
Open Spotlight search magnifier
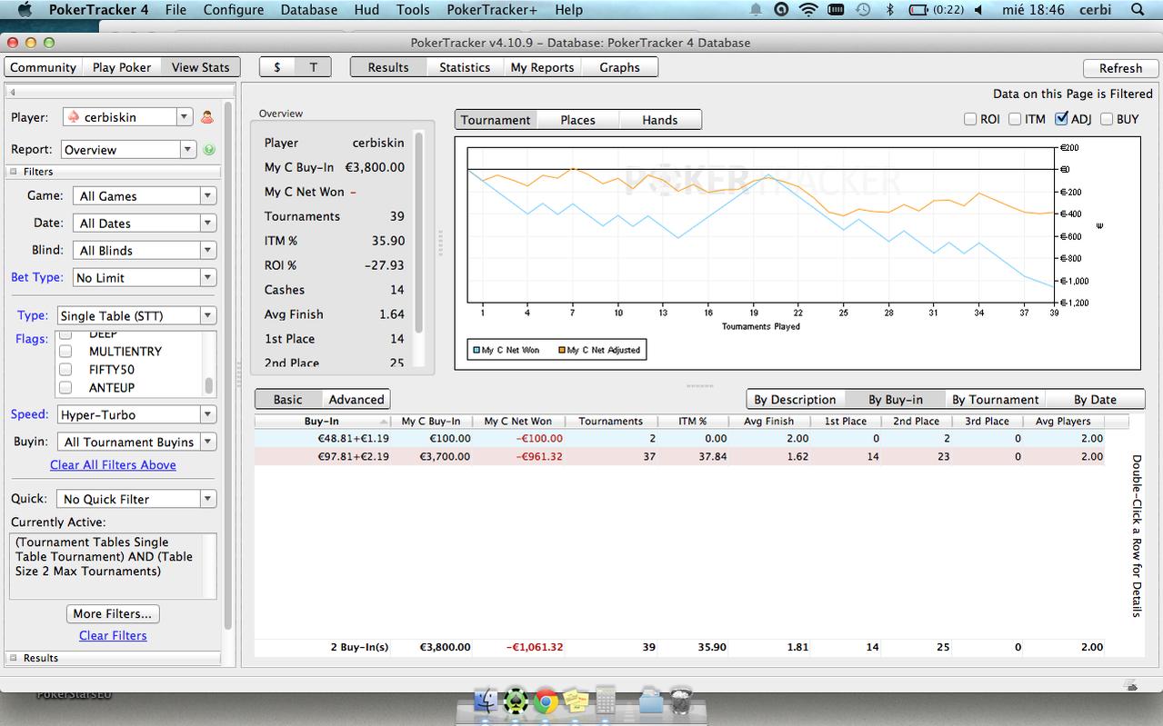(1138, 10)
